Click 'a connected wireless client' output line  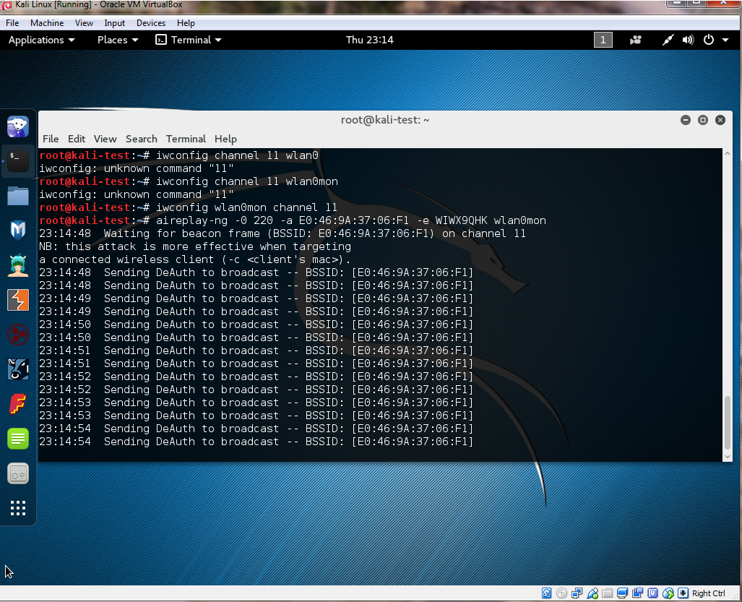click(x=195, y=259)
